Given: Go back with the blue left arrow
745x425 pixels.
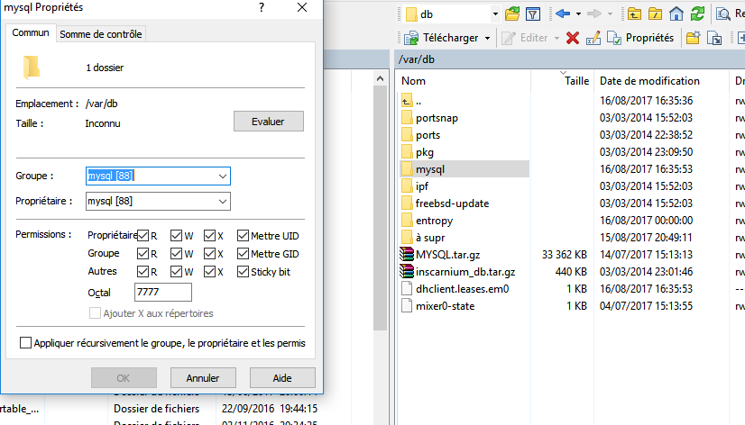Looking at the screenshot, I should click(563, 14).
